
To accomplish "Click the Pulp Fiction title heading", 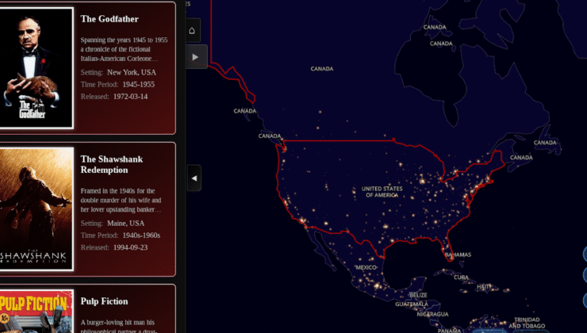I will (x=104, y=301).
